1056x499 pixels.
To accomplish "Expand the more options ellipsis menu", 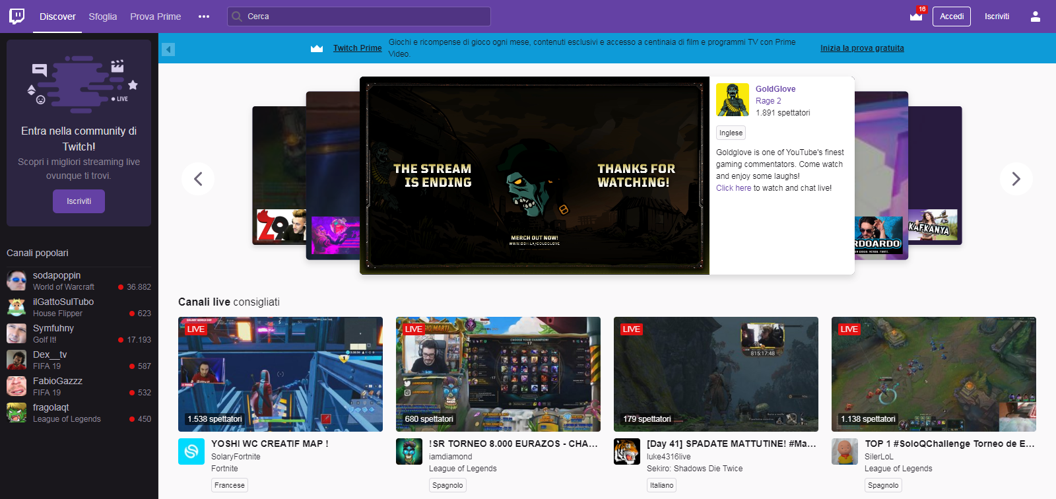I will point(204,17).
